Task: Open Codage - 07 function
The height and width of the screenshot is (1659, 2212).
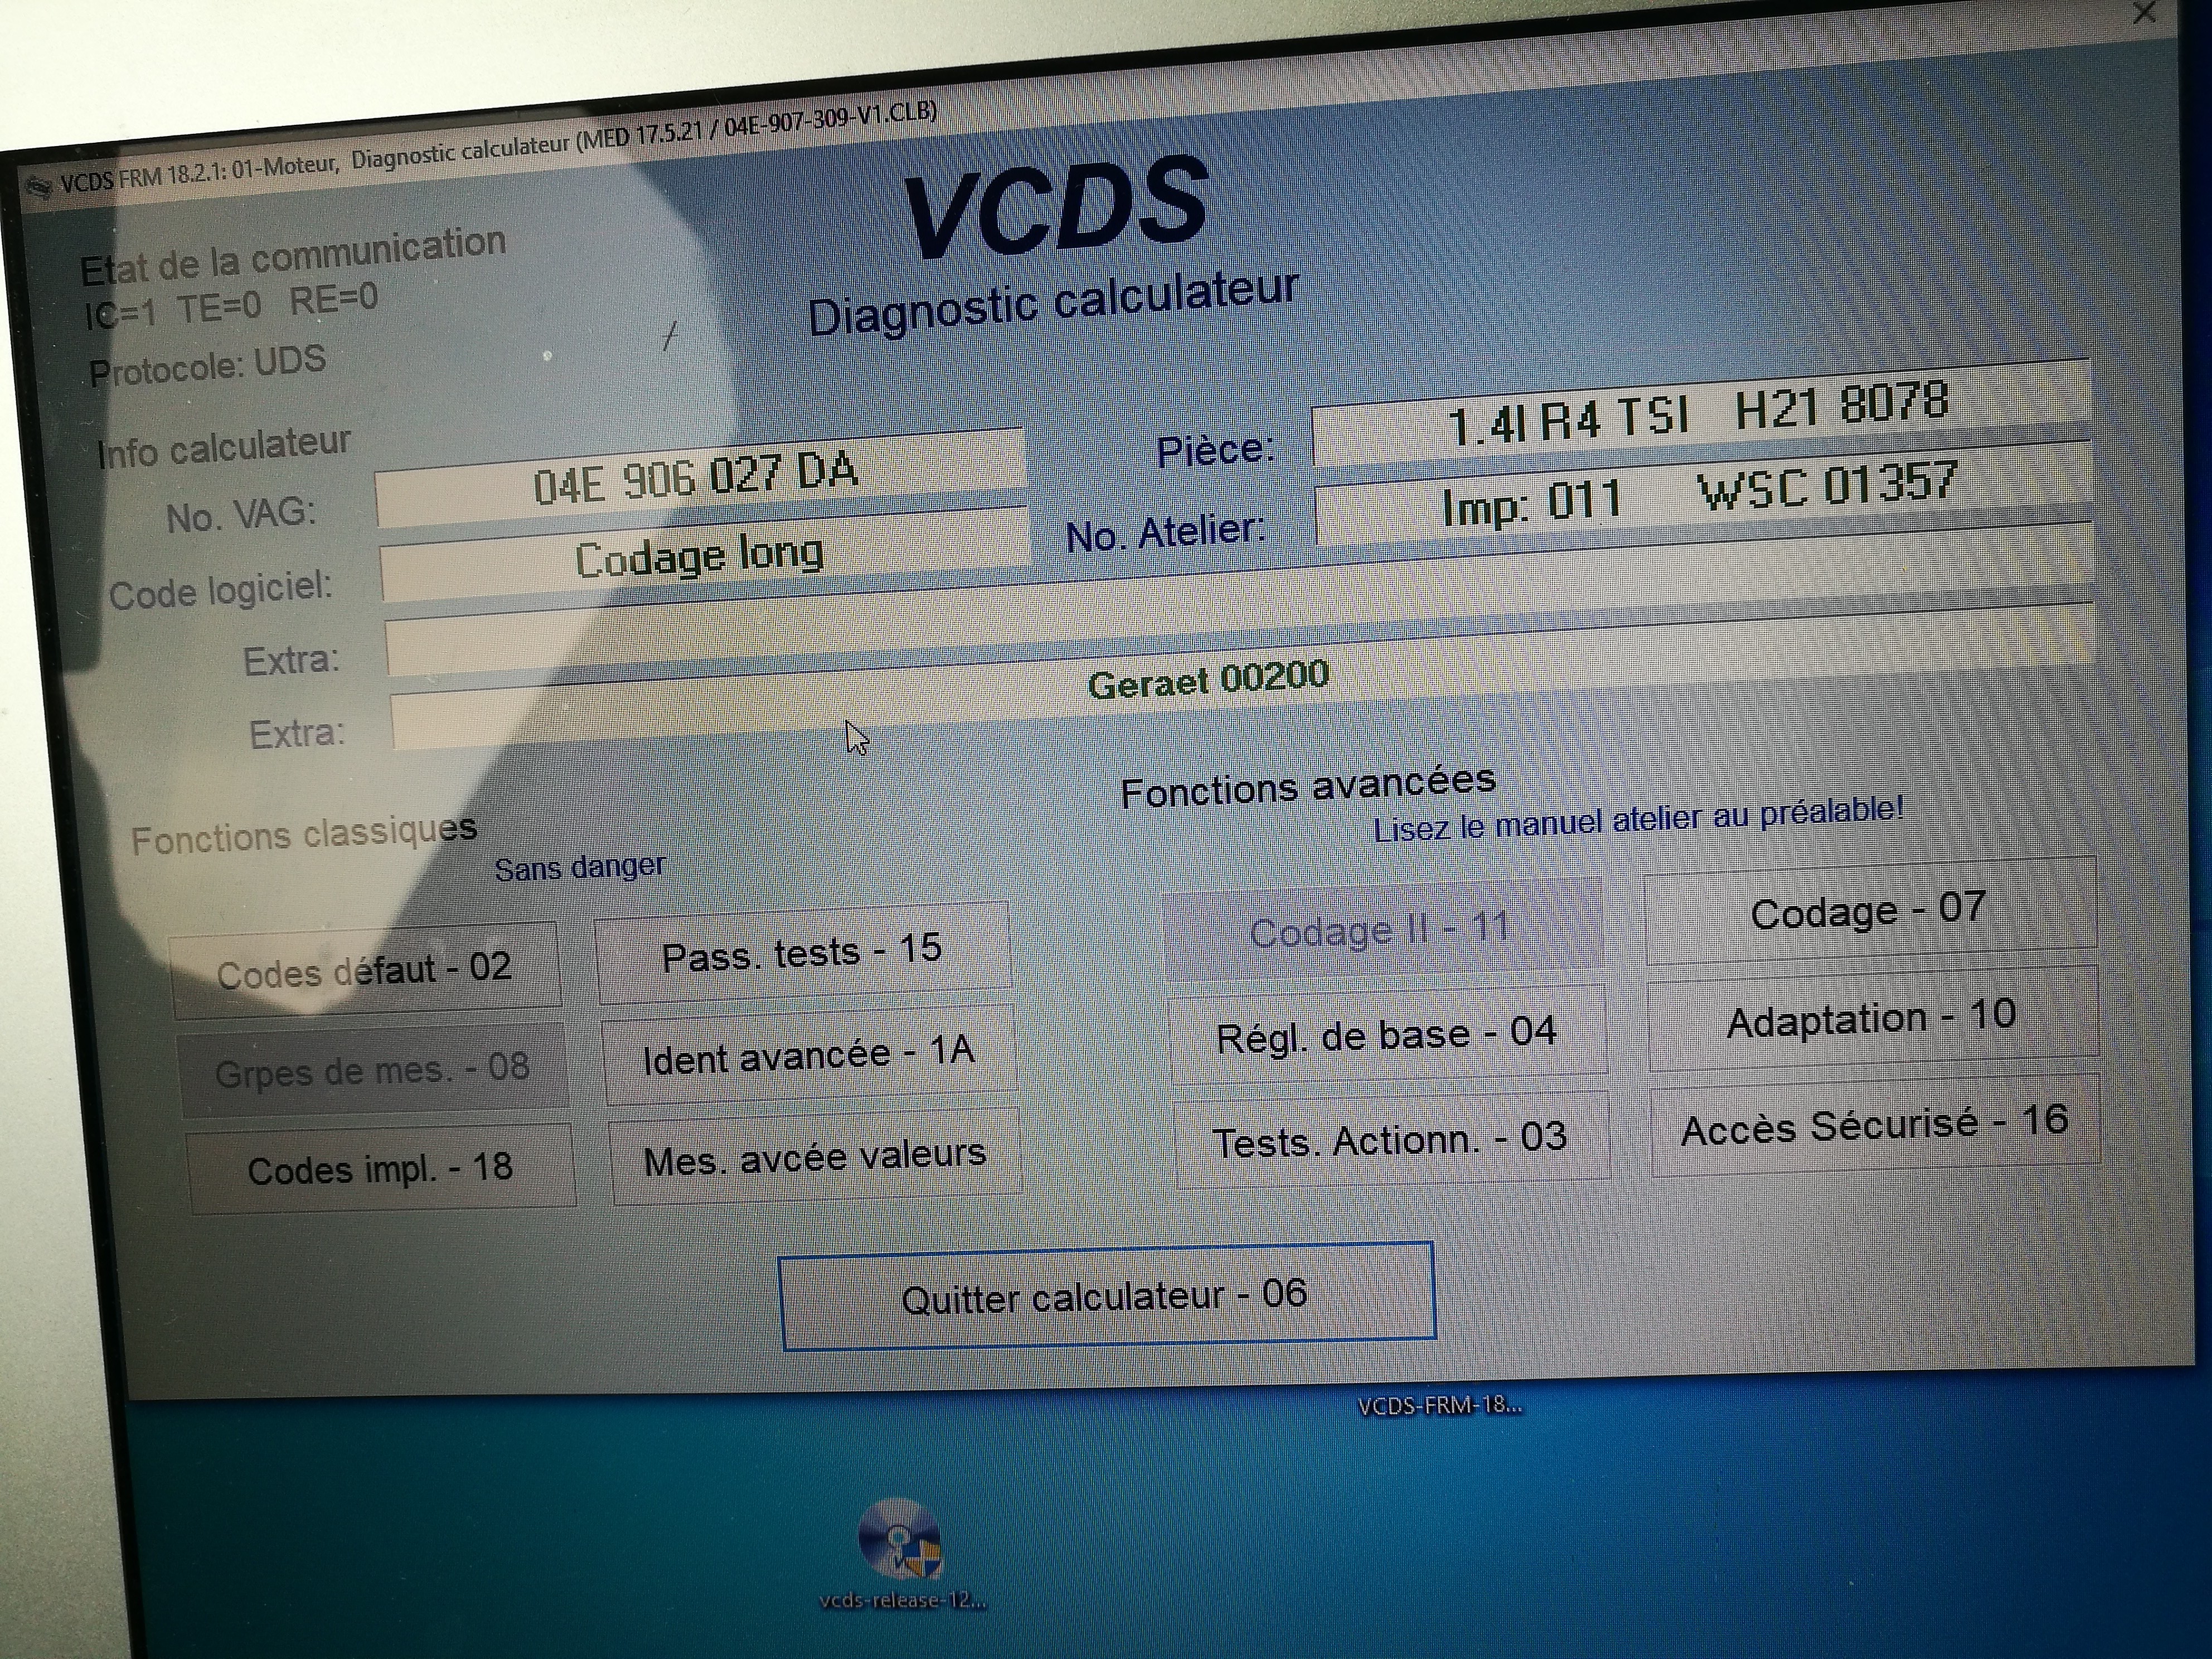Action: 1868,911
